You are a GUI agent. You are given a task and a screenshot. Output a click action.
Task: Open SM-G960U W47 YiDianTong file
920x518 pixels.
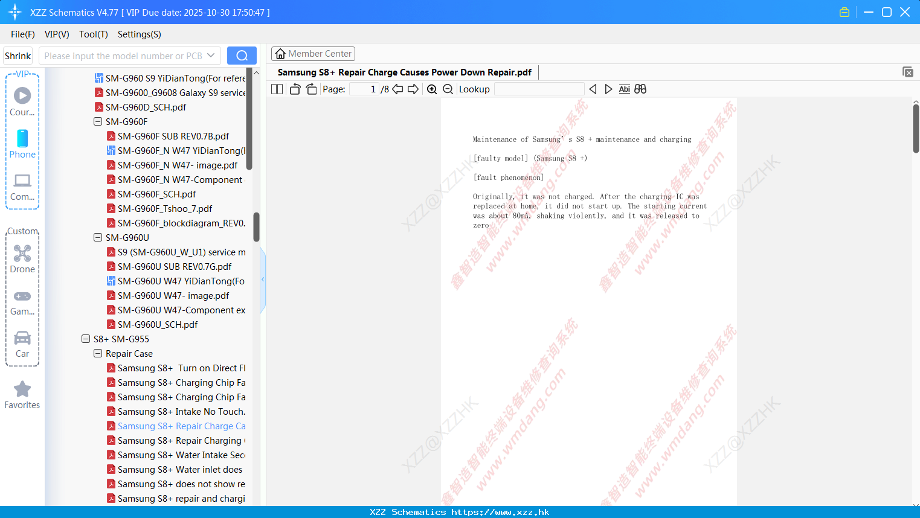click(176, 281)
